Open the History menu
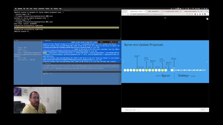The width and height of the screenshot is (223, 125). 36,9
